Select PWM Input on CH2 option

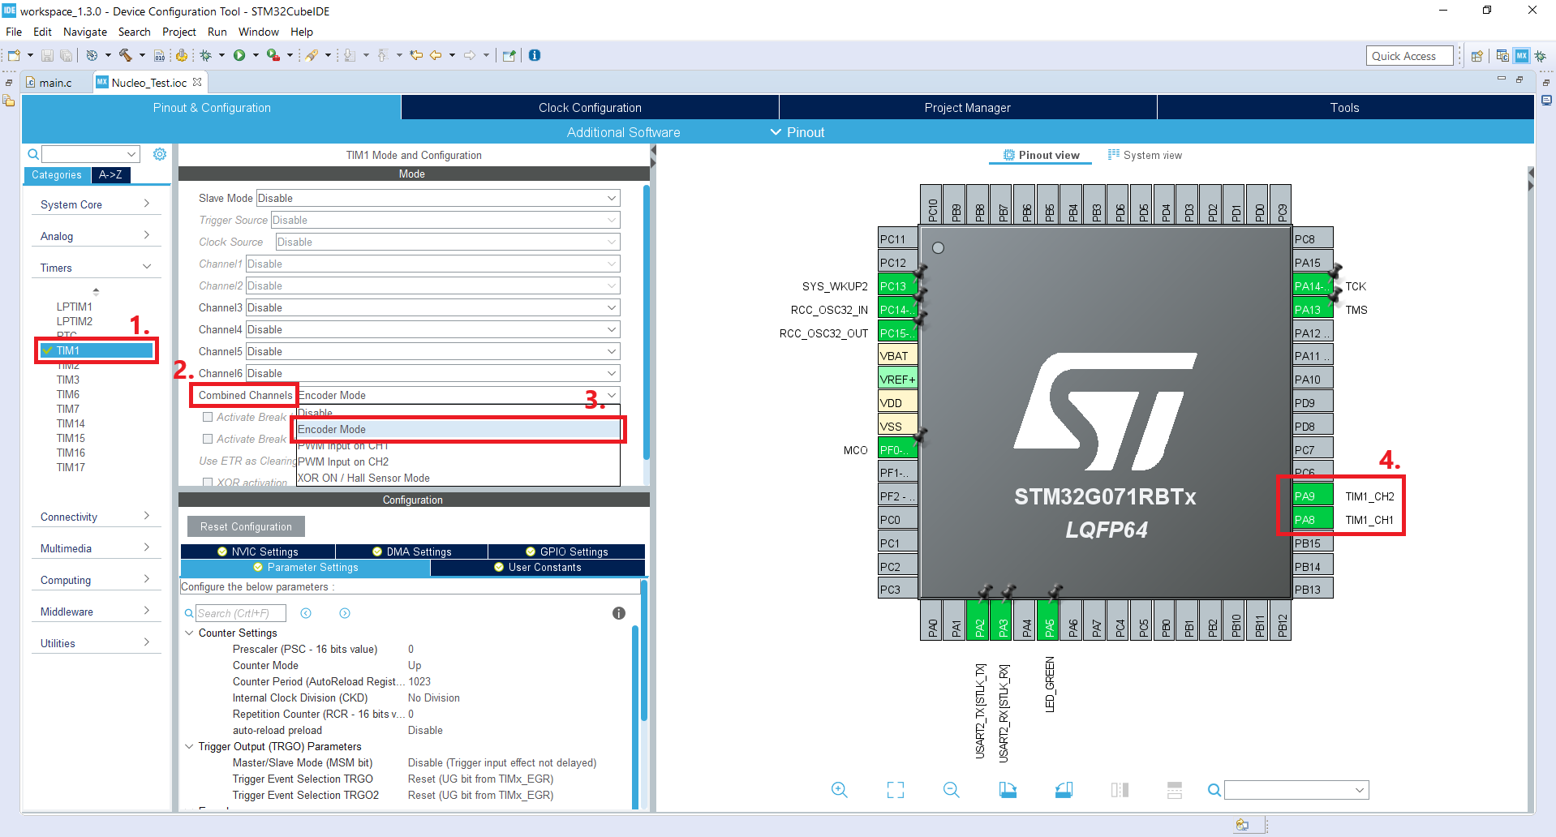click(458, 461)
